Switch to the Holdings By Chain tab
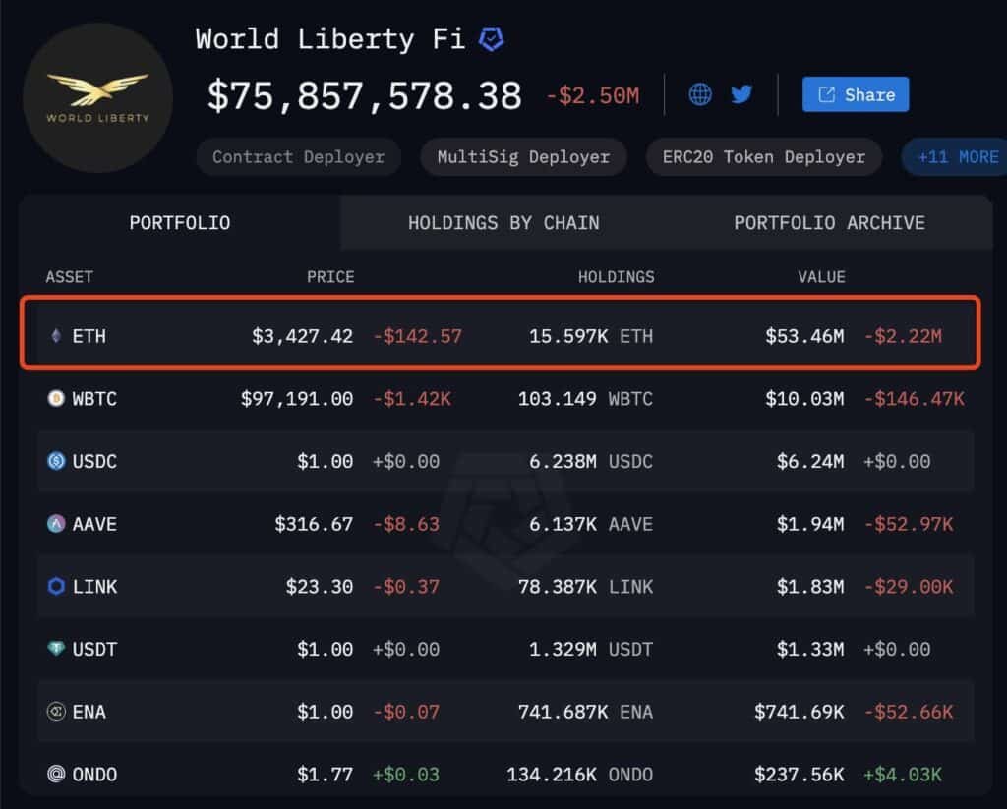Image resolution: width=1007 pixels, height=809 pixels. (x=503, y=222)
